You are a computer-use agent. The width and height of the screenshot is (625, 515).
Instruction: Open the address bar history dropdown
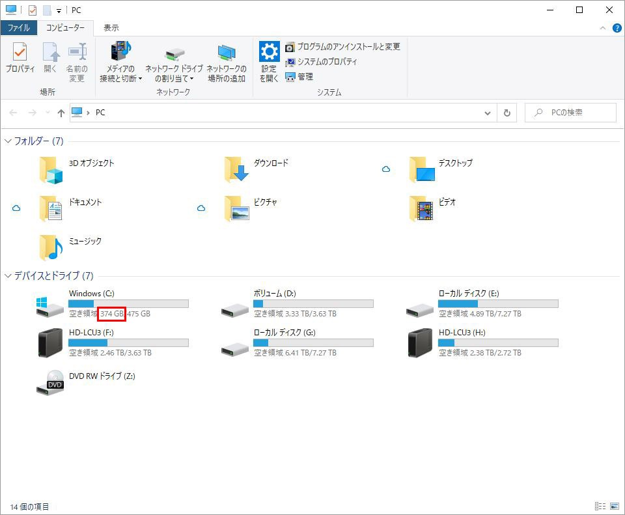[x=488, y=113]
